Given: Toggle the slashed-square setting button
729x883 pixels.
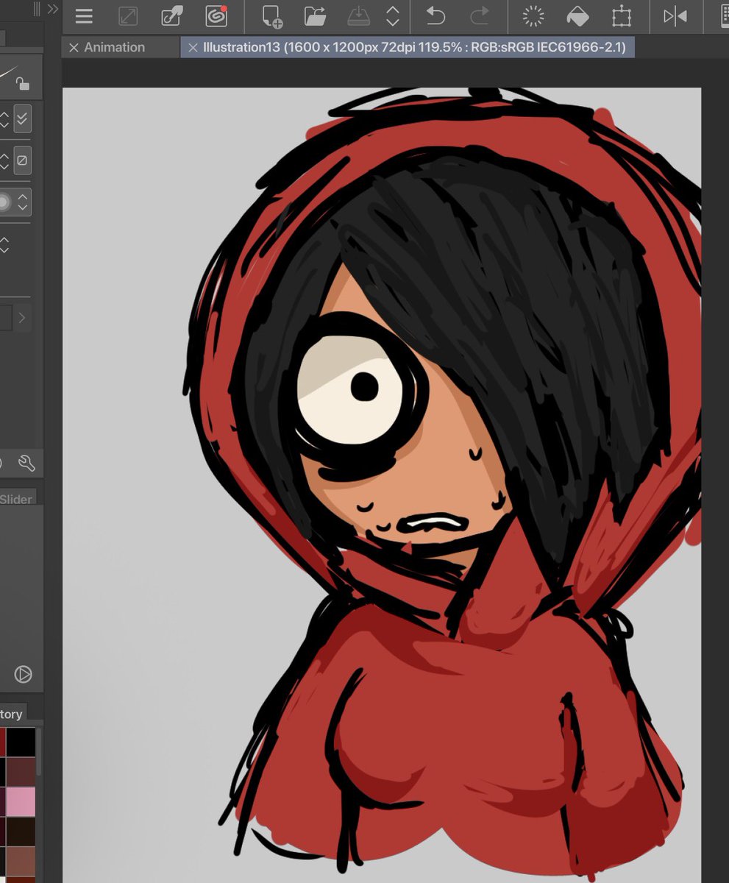Looking at the screenshot, I should click(22, 160).
